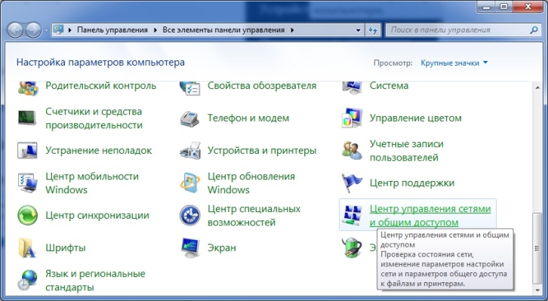Open the Крупные значки view dropdown
This screenshot has width=548, height=301.
pos(454,63)
